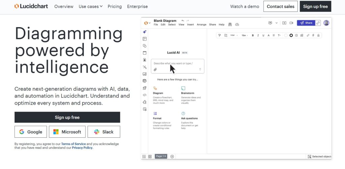Viewport: 345px width, 169px height.
Task: Open the page grid view icon
Action: [x=150, y=157]
